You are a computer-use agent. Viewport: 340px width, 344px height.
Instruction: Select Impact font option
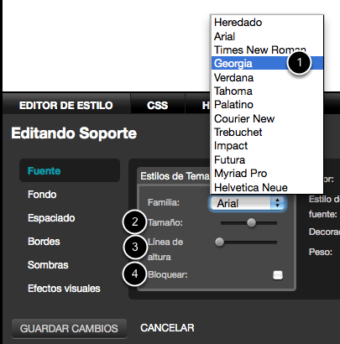267,146
